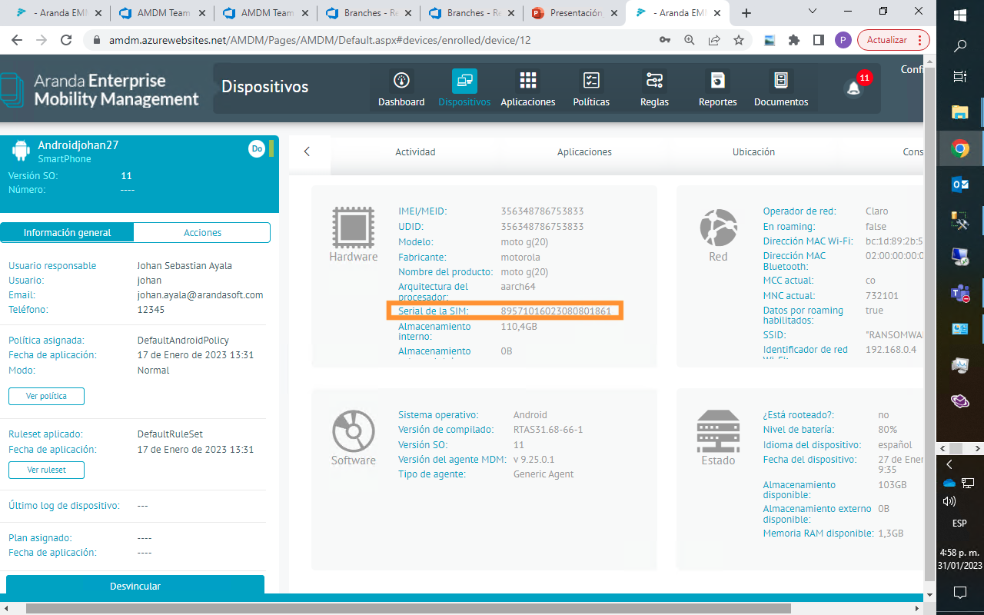Click the Hardware chip icon
The height and width of the screenshot is (615, 984).
[353, 227]
